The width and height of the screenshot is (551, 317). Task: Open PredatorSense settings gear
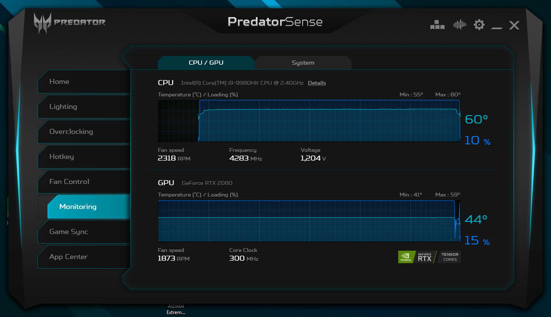click(479, 25)
